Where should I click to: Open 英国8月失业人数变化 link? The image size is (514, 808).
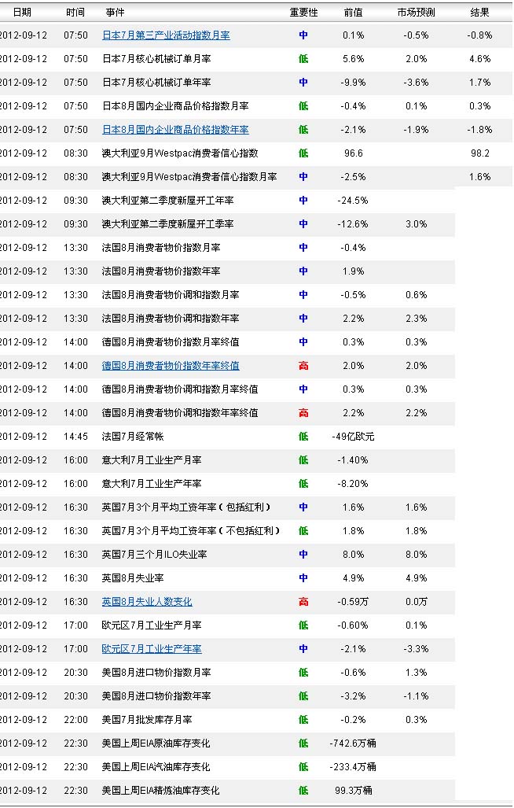point(147,601)
